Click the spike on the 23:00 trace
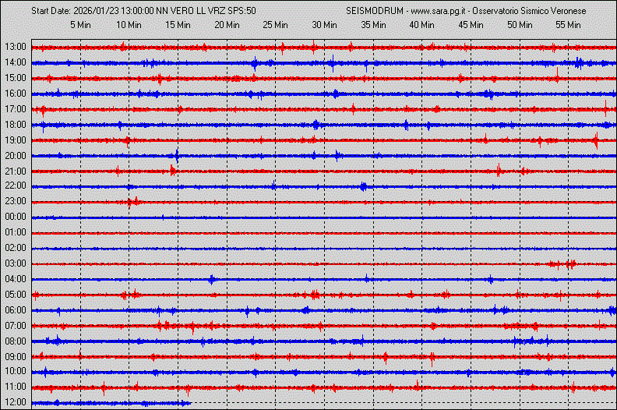The image size is (617, 410). [132, 202]
